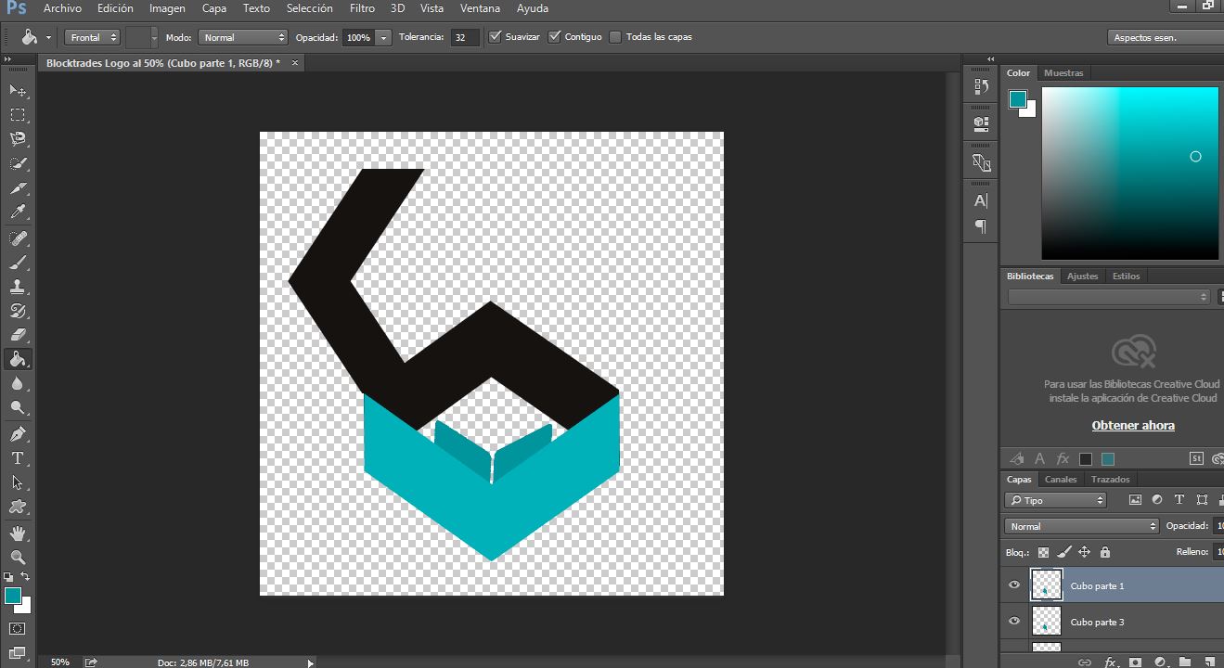
Task: Select the Path Selection tool
Action: [x=18, y=482]
